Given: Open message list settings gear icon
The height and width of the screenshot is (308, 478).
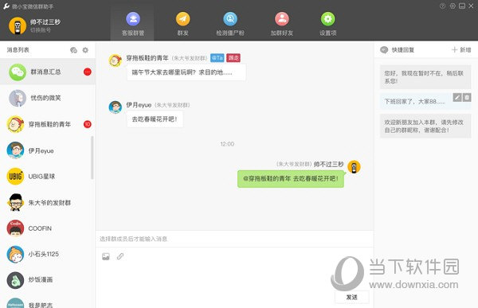Looking at the screenshot, I should tap(85, 50).
